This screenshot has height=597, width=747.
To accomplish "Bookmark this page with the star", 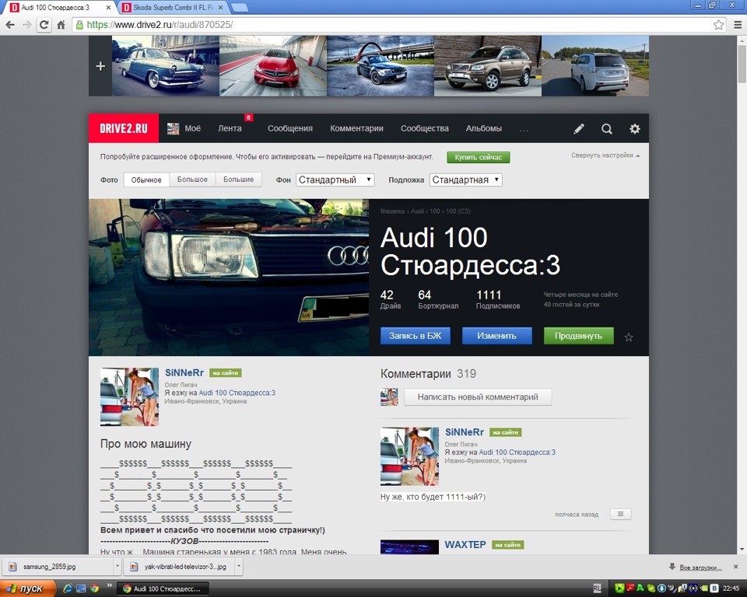I will pos(718,25).
